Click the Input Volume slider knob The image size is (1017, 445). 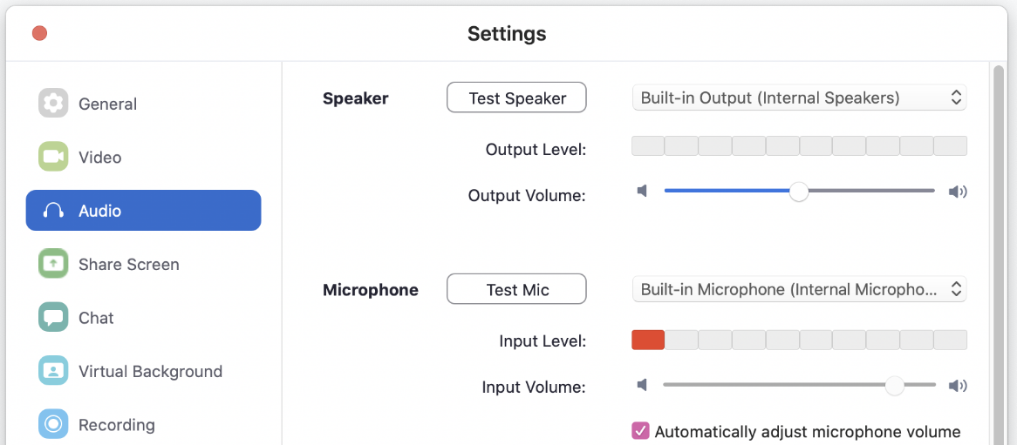tap(895, 386)
